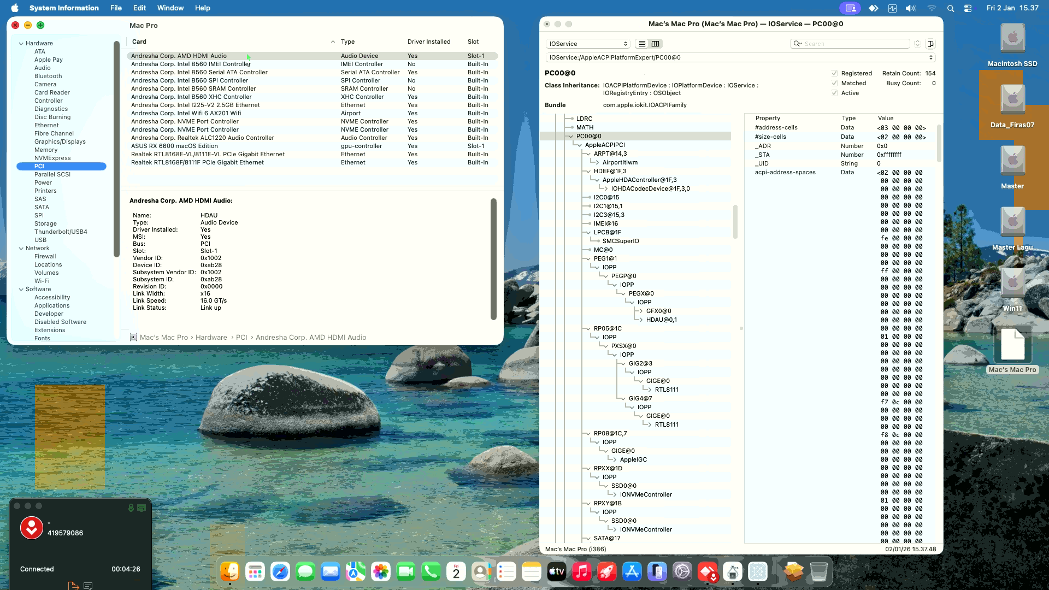Collapse the PEG1@1 tree node
This screenshot has height=590, width=1049.
coord(588,258)
